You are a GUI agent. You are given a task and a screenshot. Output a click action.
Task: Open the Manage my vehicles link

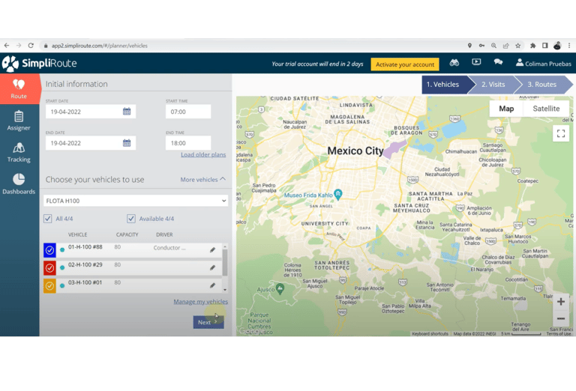200,302
